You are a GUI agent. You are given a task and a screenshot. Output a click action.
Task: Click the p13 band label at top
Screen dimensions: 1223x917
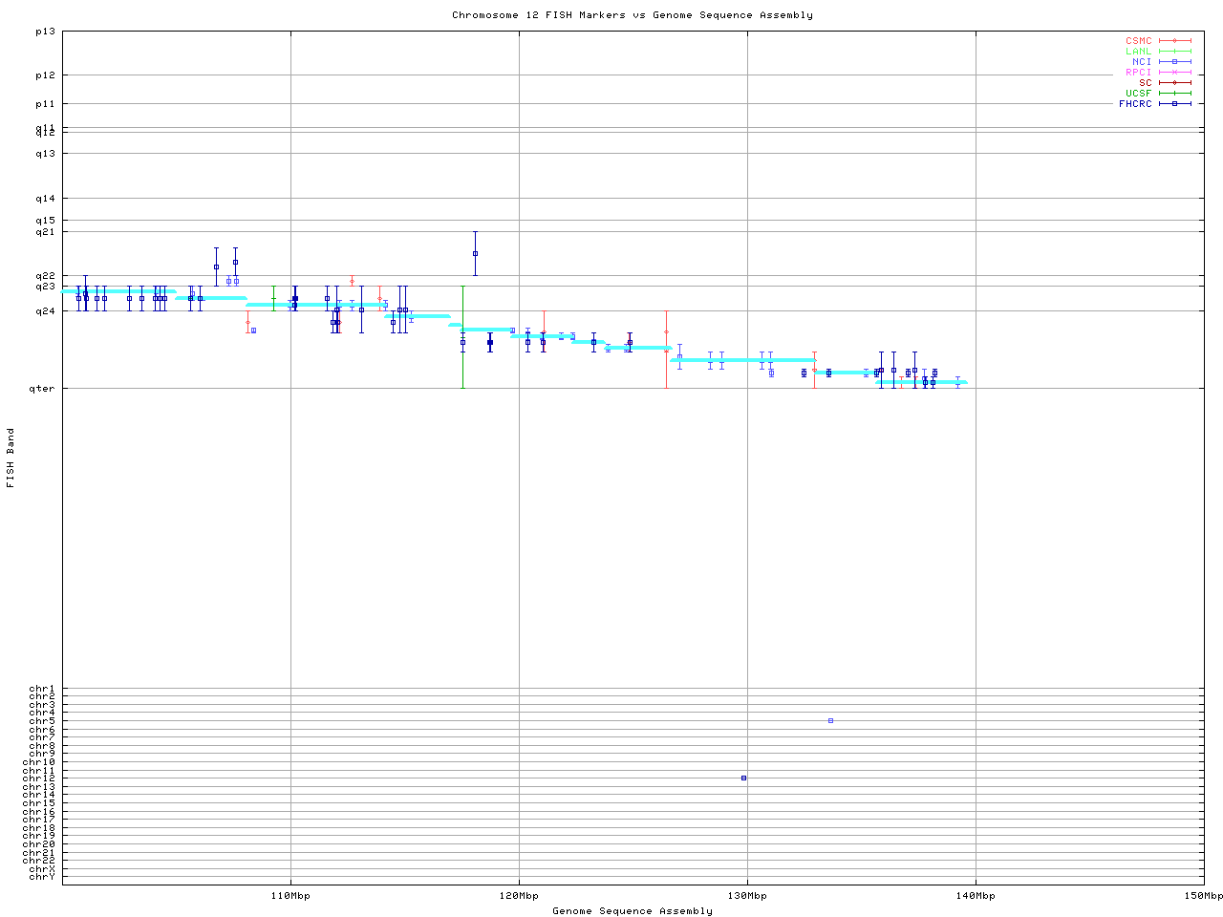(x=45, y=32)
